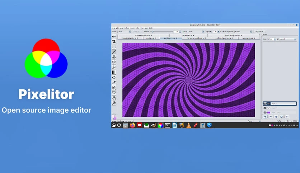Select the Brush tool
This screenshot has height=173, width=300.
click(114, 52)
